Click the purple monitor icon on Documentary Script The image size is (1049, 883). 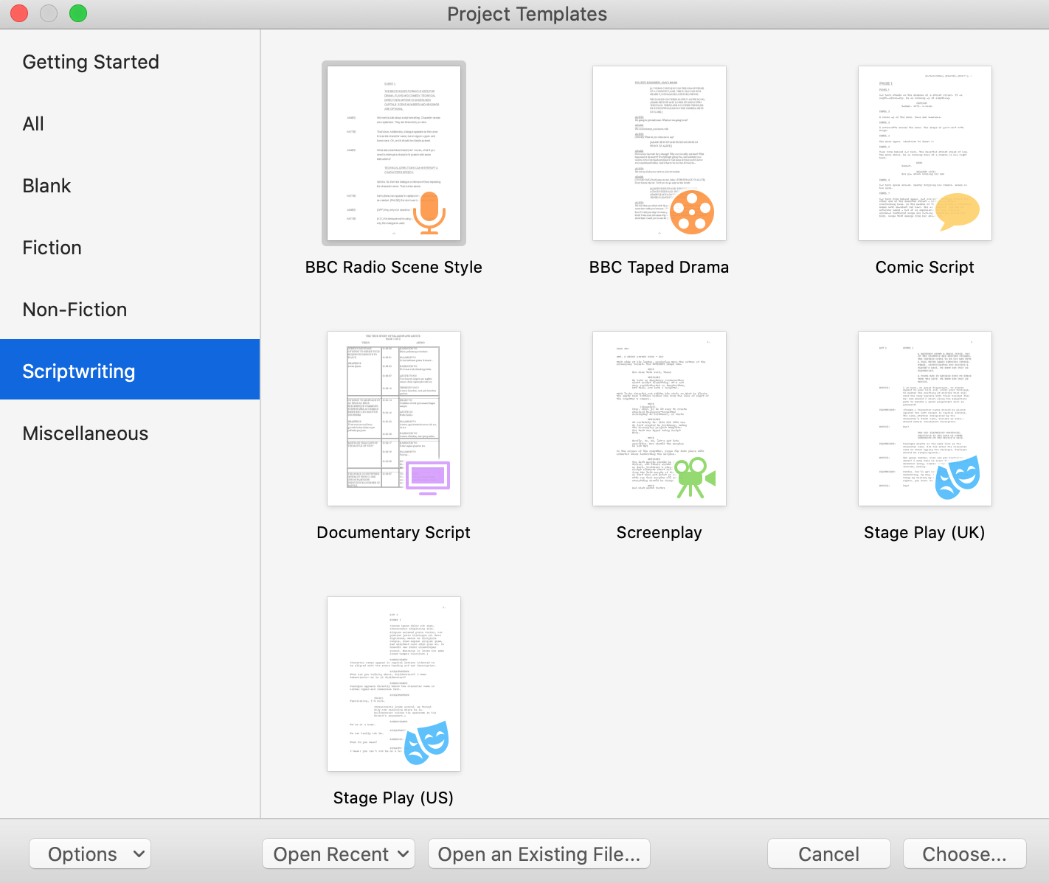point(428,478)
